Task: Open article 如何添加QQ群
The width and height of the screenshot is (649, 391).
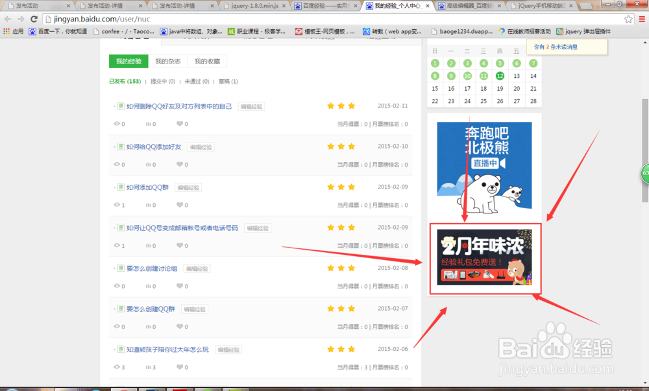Action: point(148,187)
